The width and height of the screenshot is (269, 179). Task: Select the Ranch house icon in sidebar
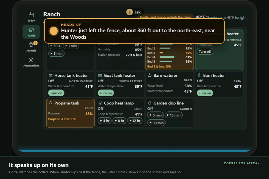(x=31, y=30)
